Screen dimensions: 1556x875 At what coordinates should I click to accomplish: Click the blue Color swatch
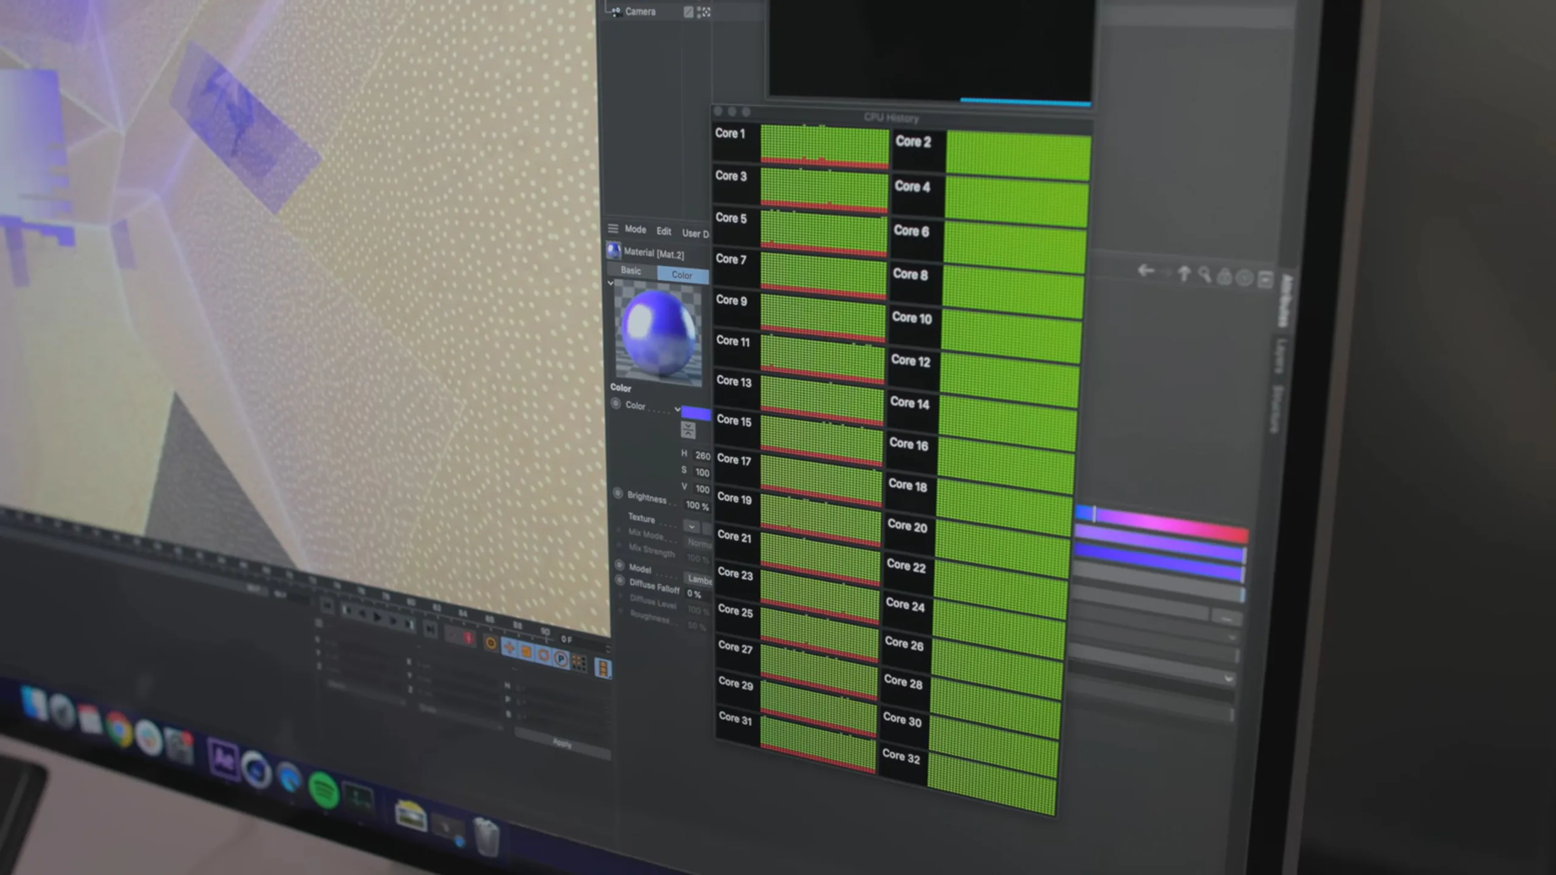pyautogui.click(x=696, y=413)
